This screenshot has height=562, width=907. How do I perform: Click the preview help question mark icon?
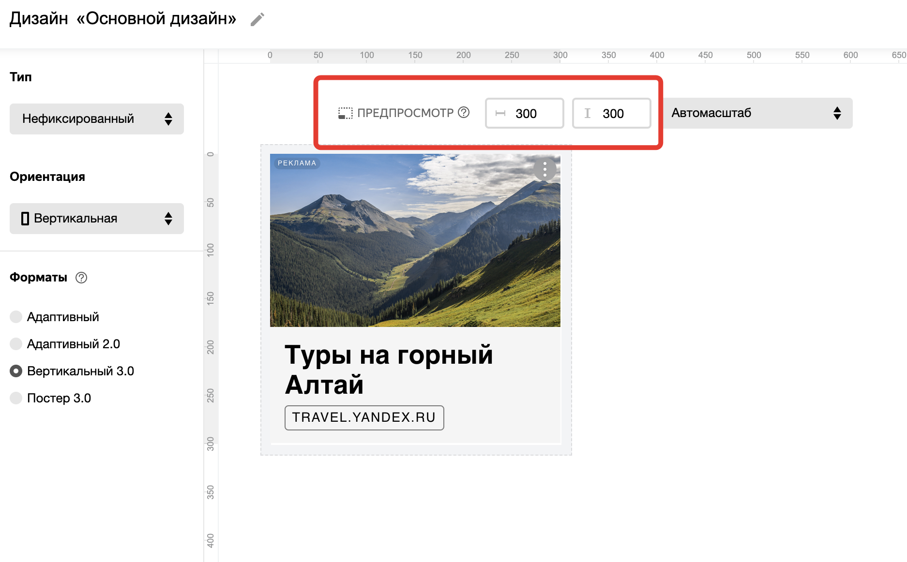tap(464, 113)
